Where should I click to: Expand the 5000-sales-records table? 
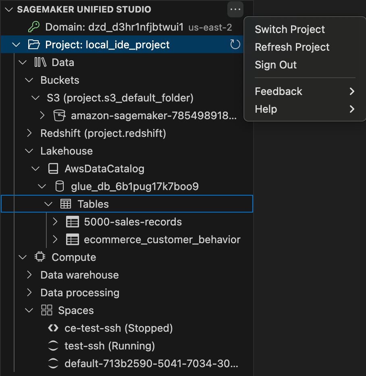55,221
